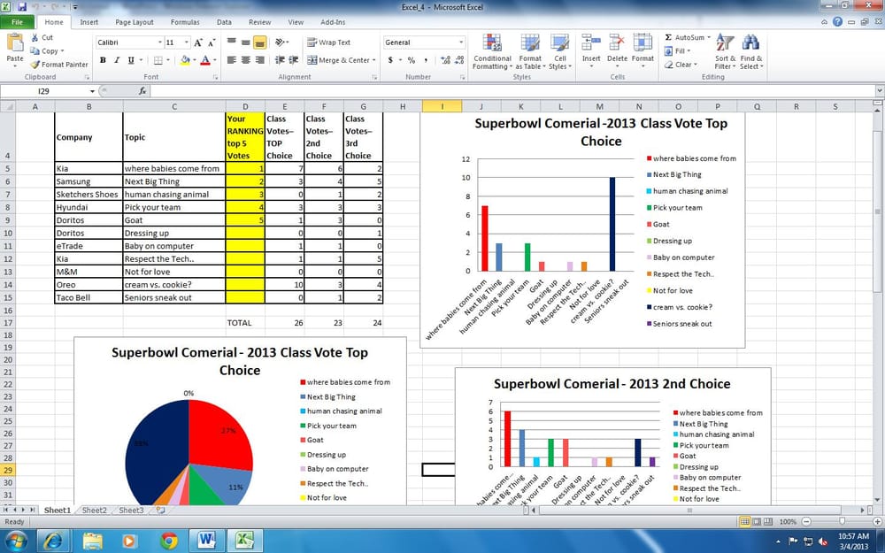The width and height of the screenshot is (885, 553).
Task: Click inside the formula bar
Action: [x=512, y=91]
